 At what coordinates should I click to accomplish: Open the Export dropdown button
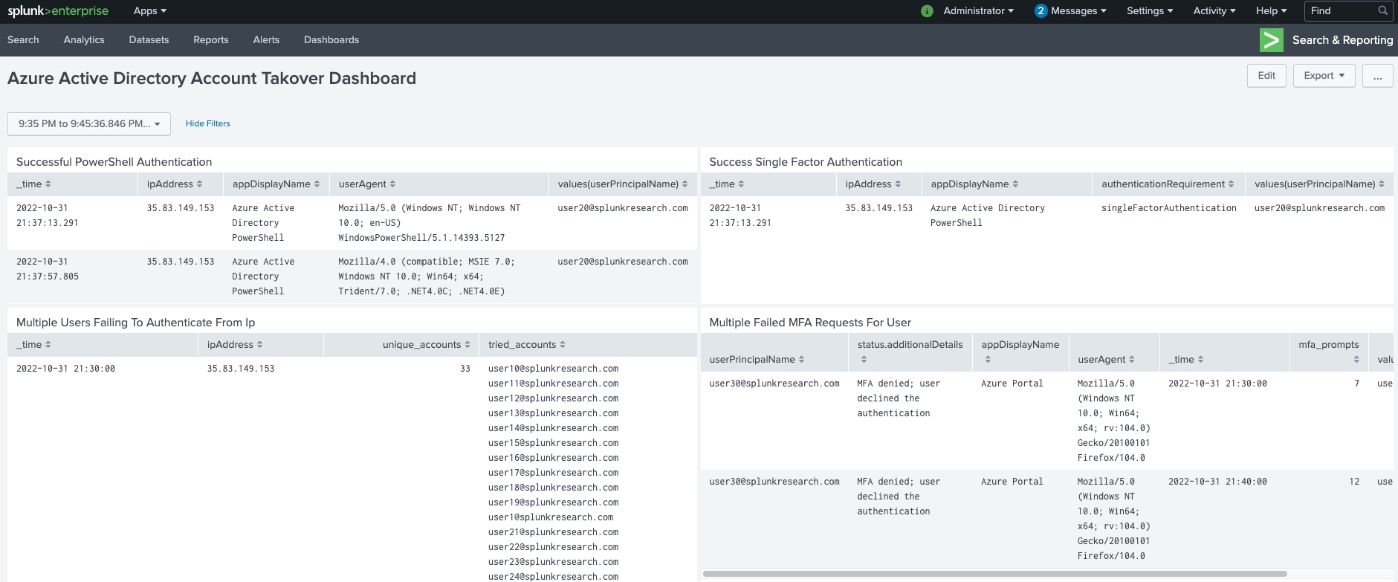tap(1324, 76)
